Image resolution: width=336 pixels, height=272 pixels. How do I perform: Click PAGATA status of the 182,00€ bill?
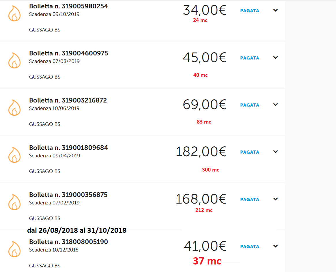250,152
